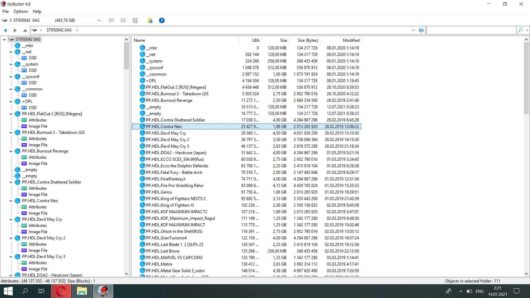Open the File menu
Screen dimensions: 530x298
pos(6,11)
